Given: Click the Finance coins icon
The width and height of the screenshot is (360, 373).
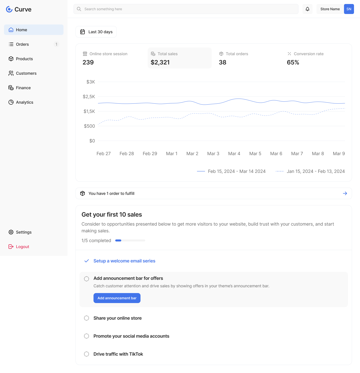Looking at the screenshot, I should tap(11, 88).
